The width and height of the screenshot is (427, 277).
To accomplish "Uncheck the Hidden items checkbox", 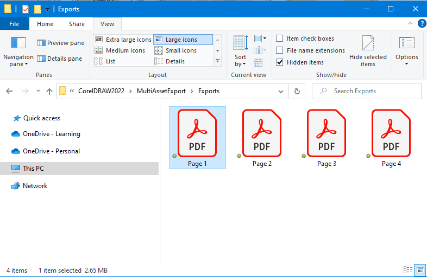I will [280, 62].
